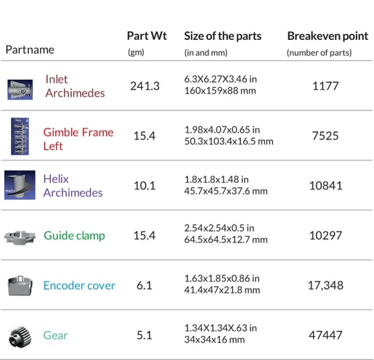
Task: Open the Inlet Archimedes part name
Action: (x=75, y=86)
